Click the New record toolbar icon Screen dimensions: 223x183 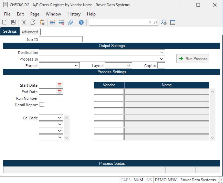coord(4,22)
